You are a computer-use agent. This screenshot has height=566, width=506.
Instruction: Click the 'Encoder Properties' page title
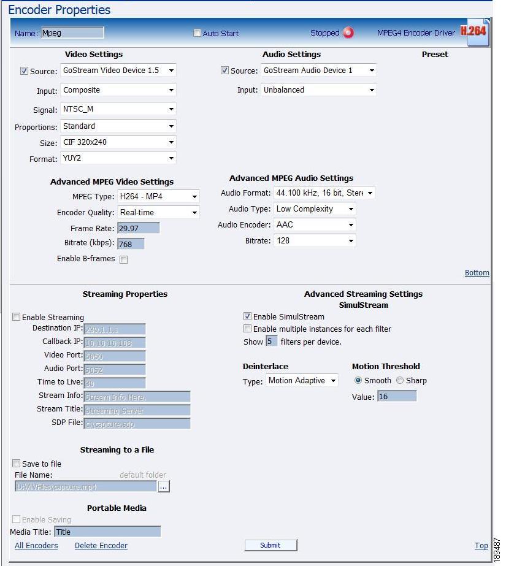[x=59, y=10]
